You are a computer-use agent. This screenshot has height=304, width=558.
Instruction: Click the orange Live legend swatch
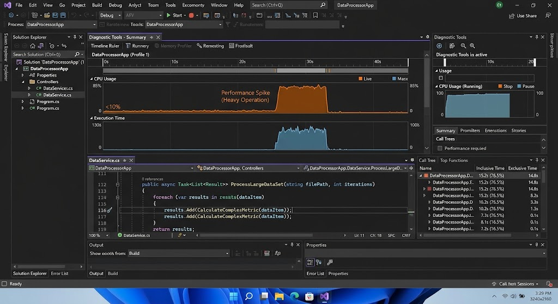[361, 79]
